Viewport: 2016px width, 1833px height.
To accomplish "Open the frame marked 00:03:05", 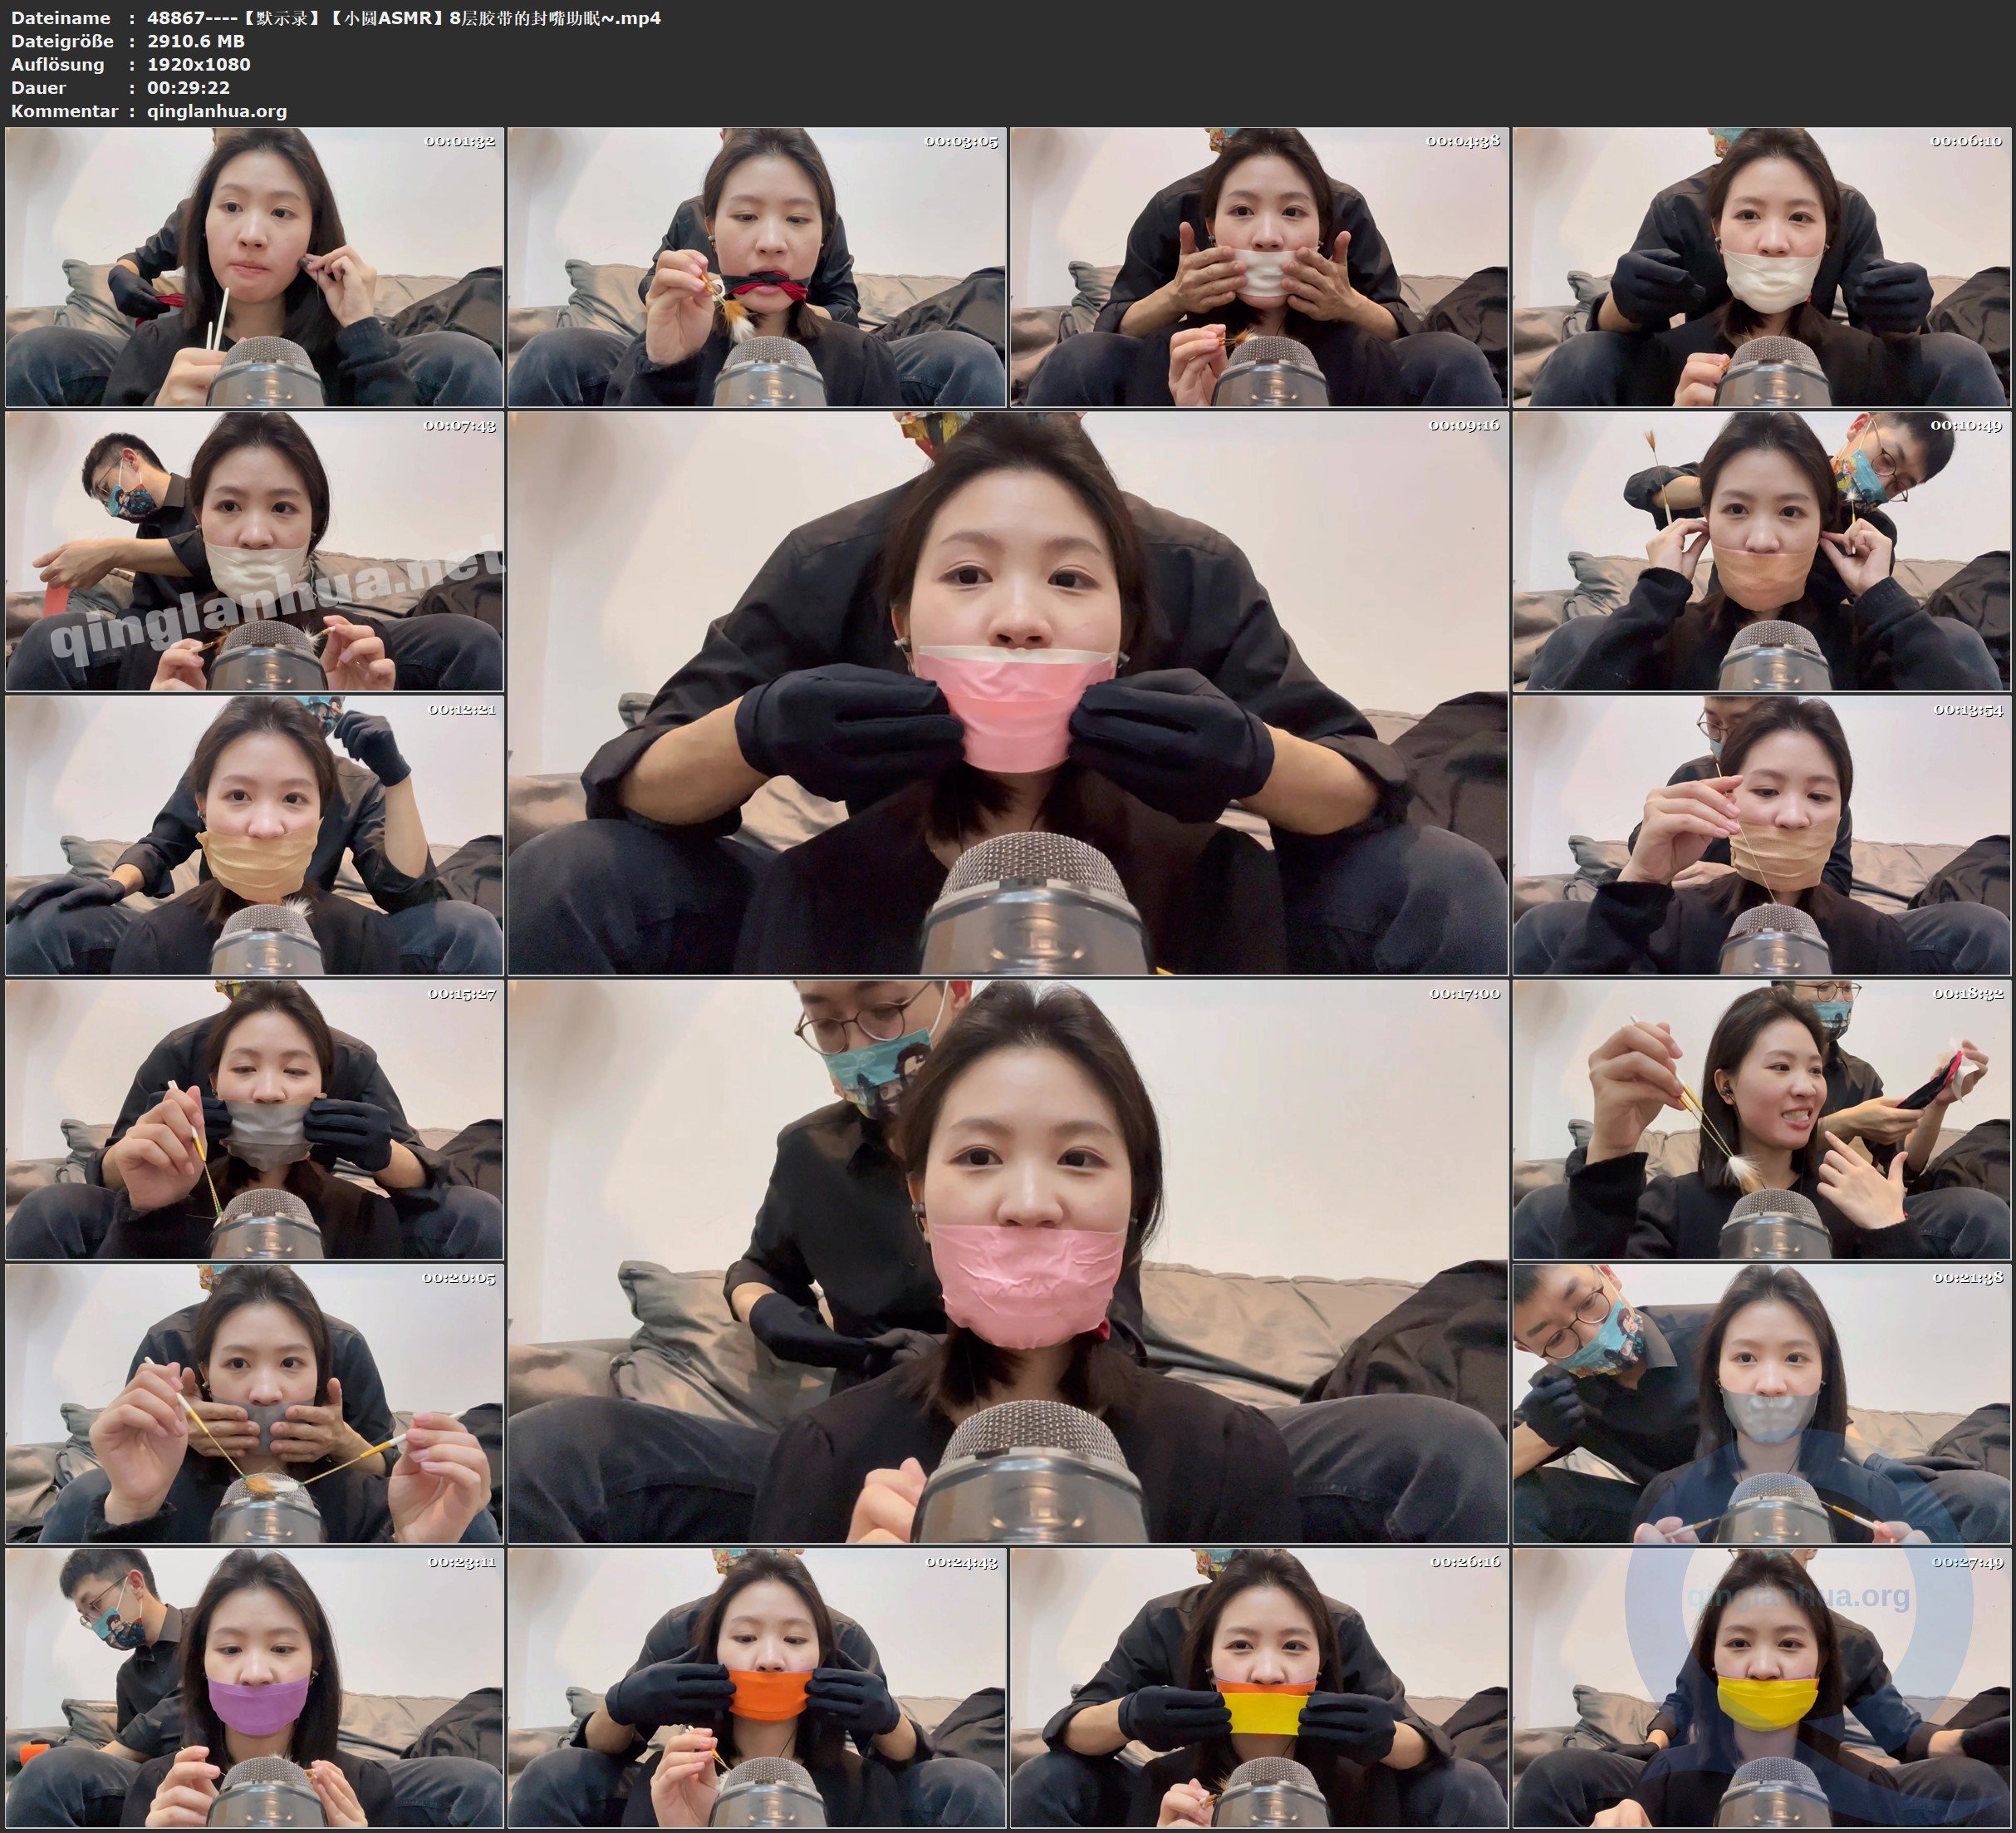I will pos(756,266).
